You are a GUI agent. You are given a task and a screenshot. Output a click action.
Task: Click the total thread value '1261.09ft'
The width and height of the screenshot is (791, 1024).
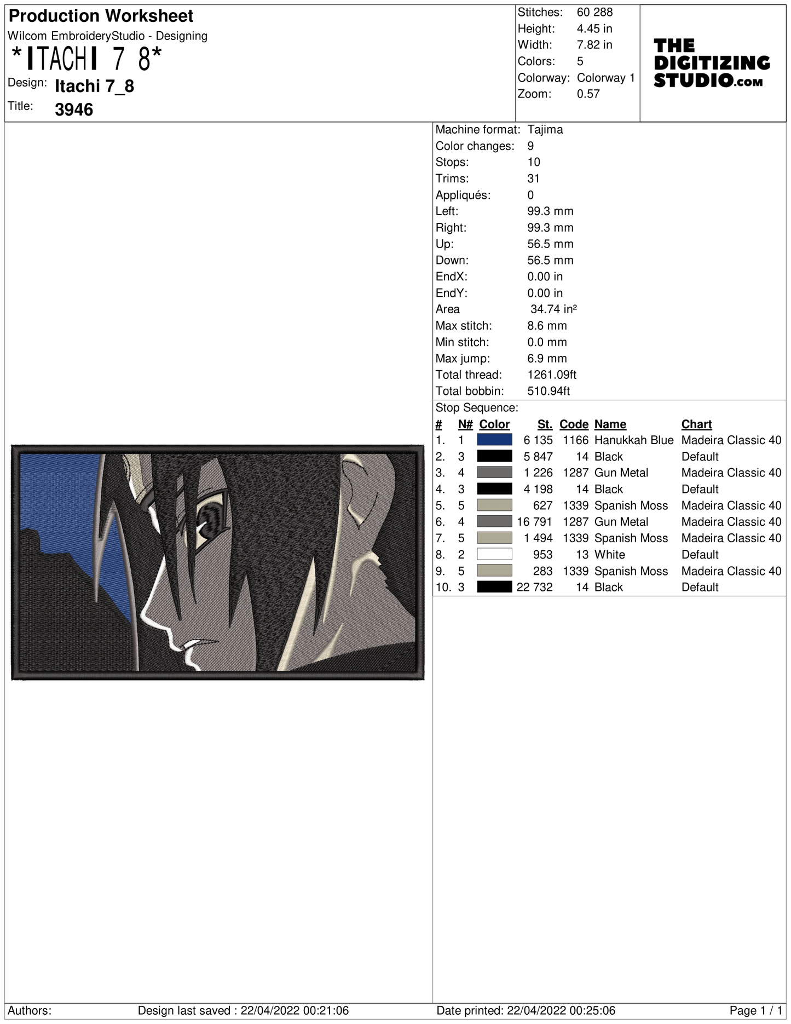[x=552, y=375]
